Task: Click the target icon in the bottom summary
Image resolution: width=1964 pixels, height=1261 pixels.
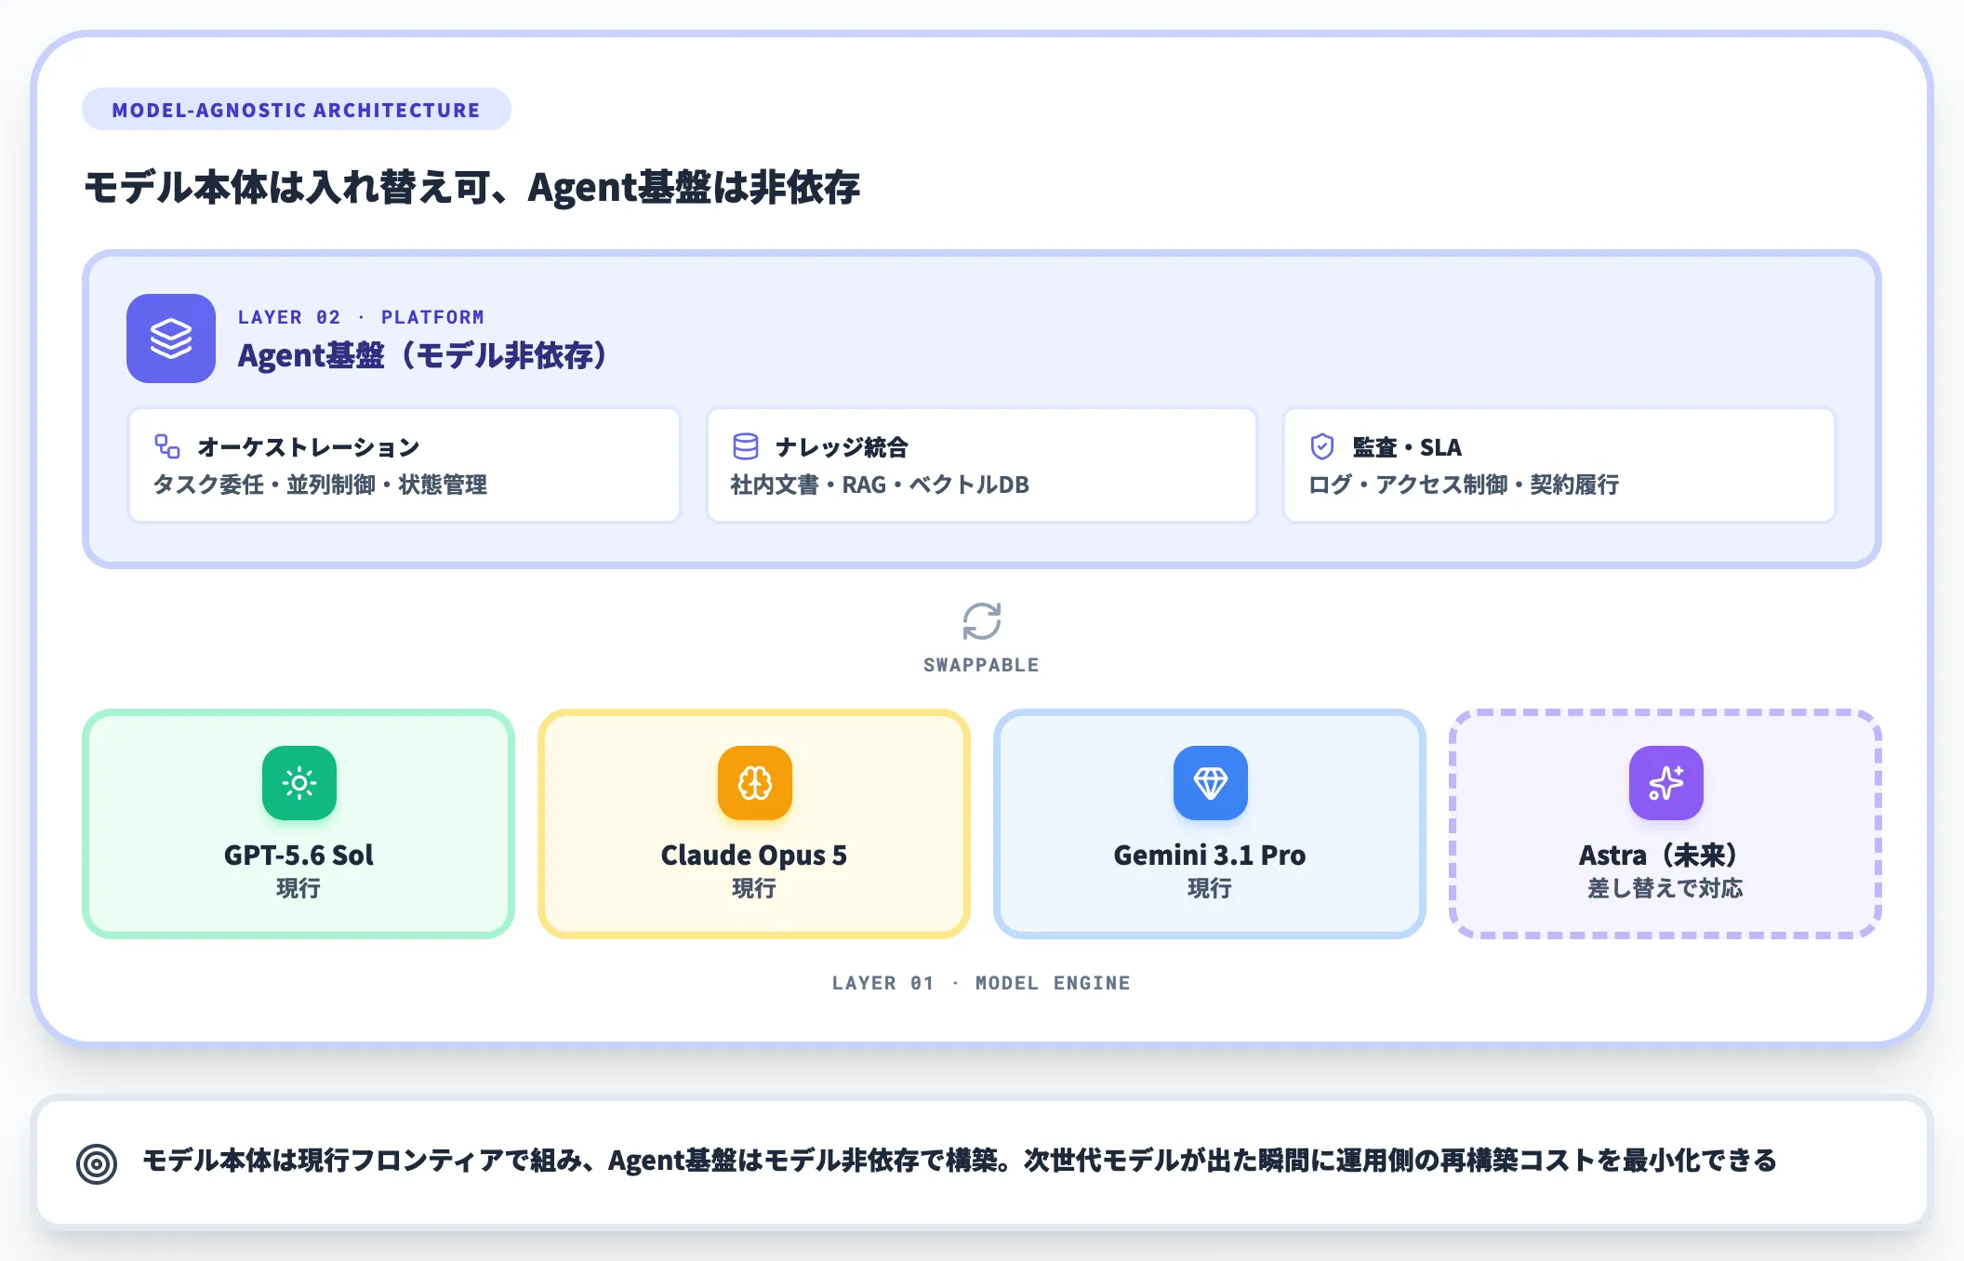Action: tap(97, 1163)
